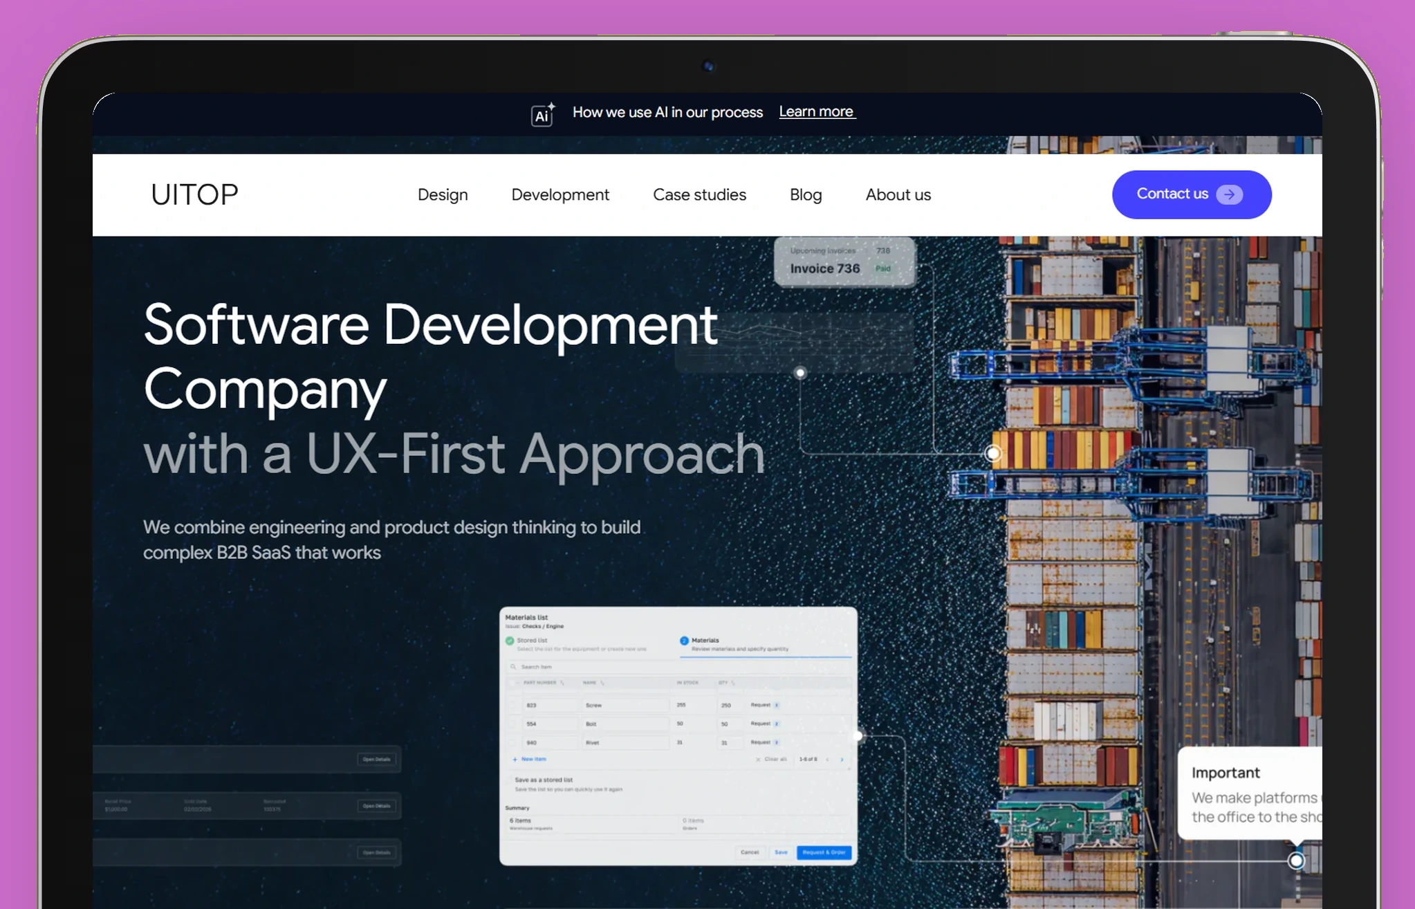The image size is (1415, 909).
Task: Sort by the Part Number column icon
Action: pos(562,683)
